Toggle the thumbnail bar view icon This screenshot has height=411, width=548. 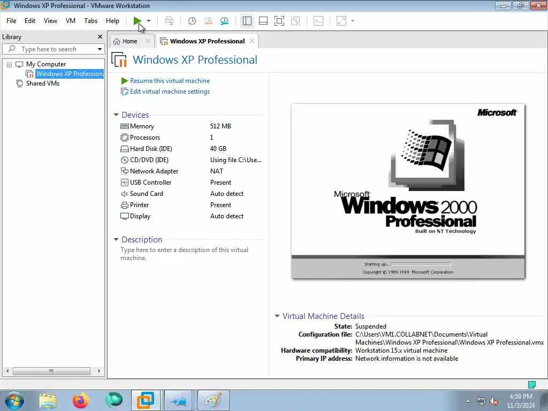263,21
